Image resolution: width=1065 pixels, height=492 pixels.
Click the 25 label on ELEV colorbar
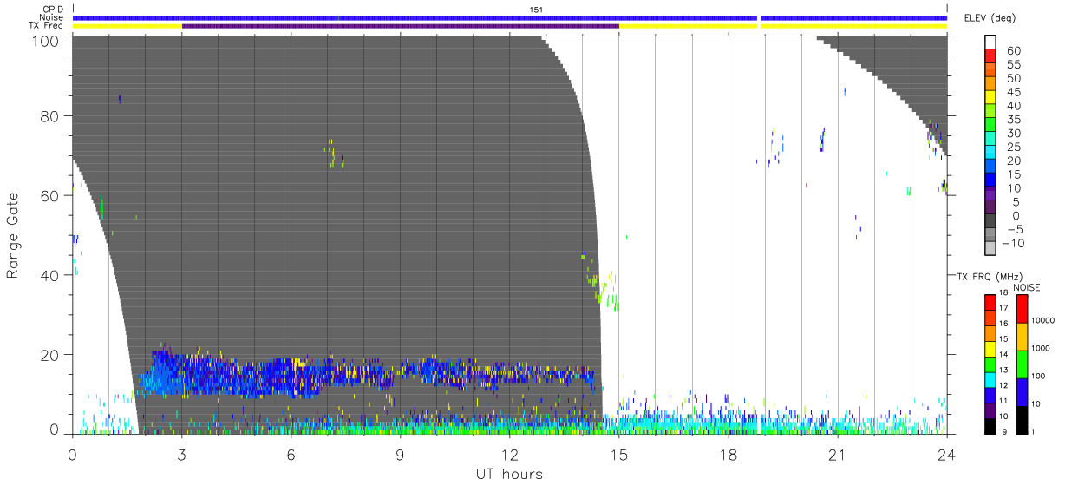[1014, 147]
